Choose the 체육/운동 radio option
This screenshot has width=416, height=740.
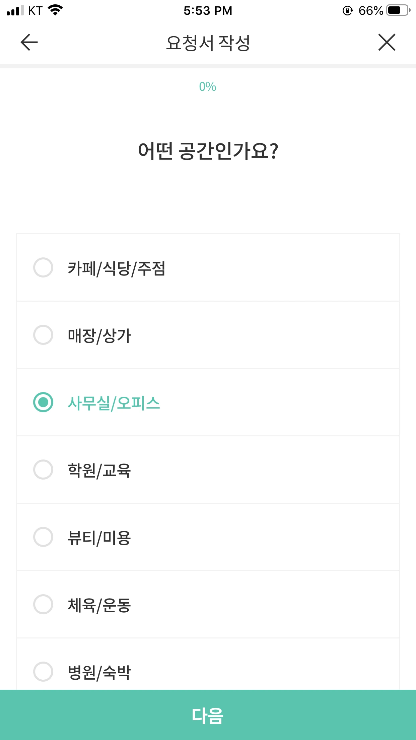click(43, 604)
